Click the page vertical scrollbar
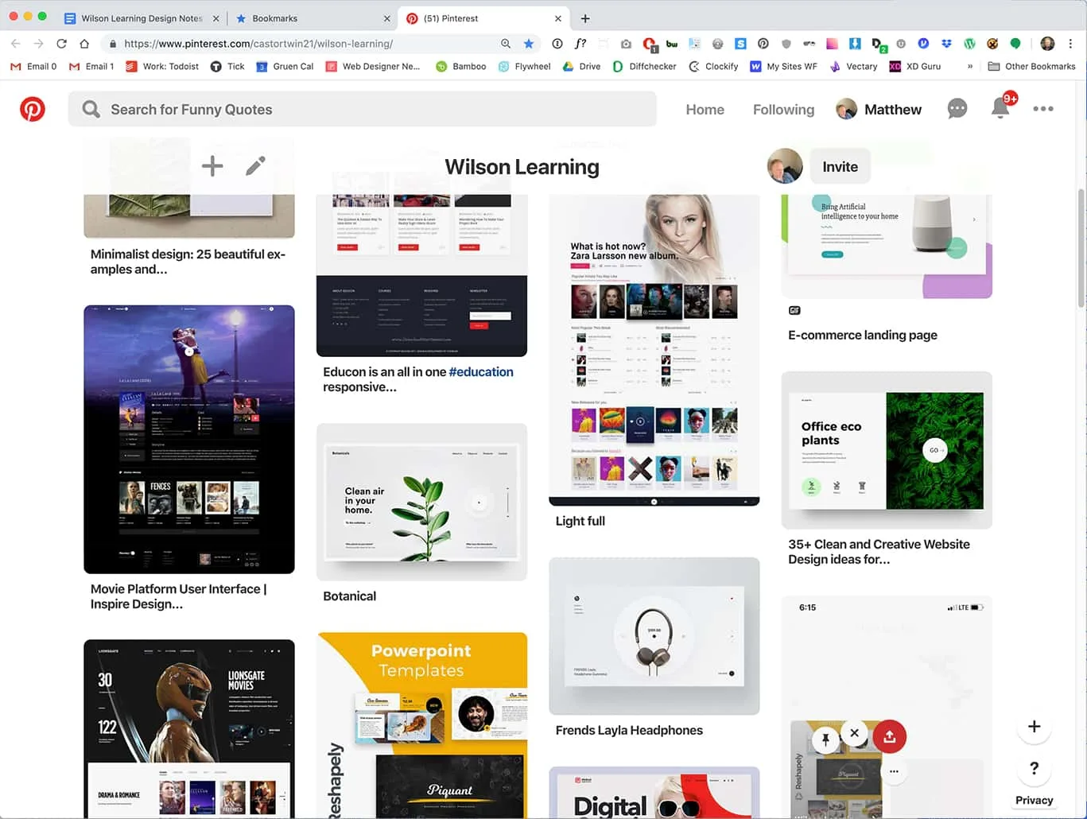The height and width of the screenshot is (819, 1087). pyautogui.click(x=1081, y=248)
